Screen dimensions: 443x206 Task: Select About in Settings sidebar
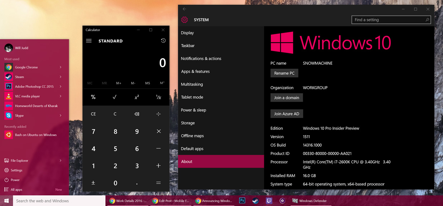point(221,161)
